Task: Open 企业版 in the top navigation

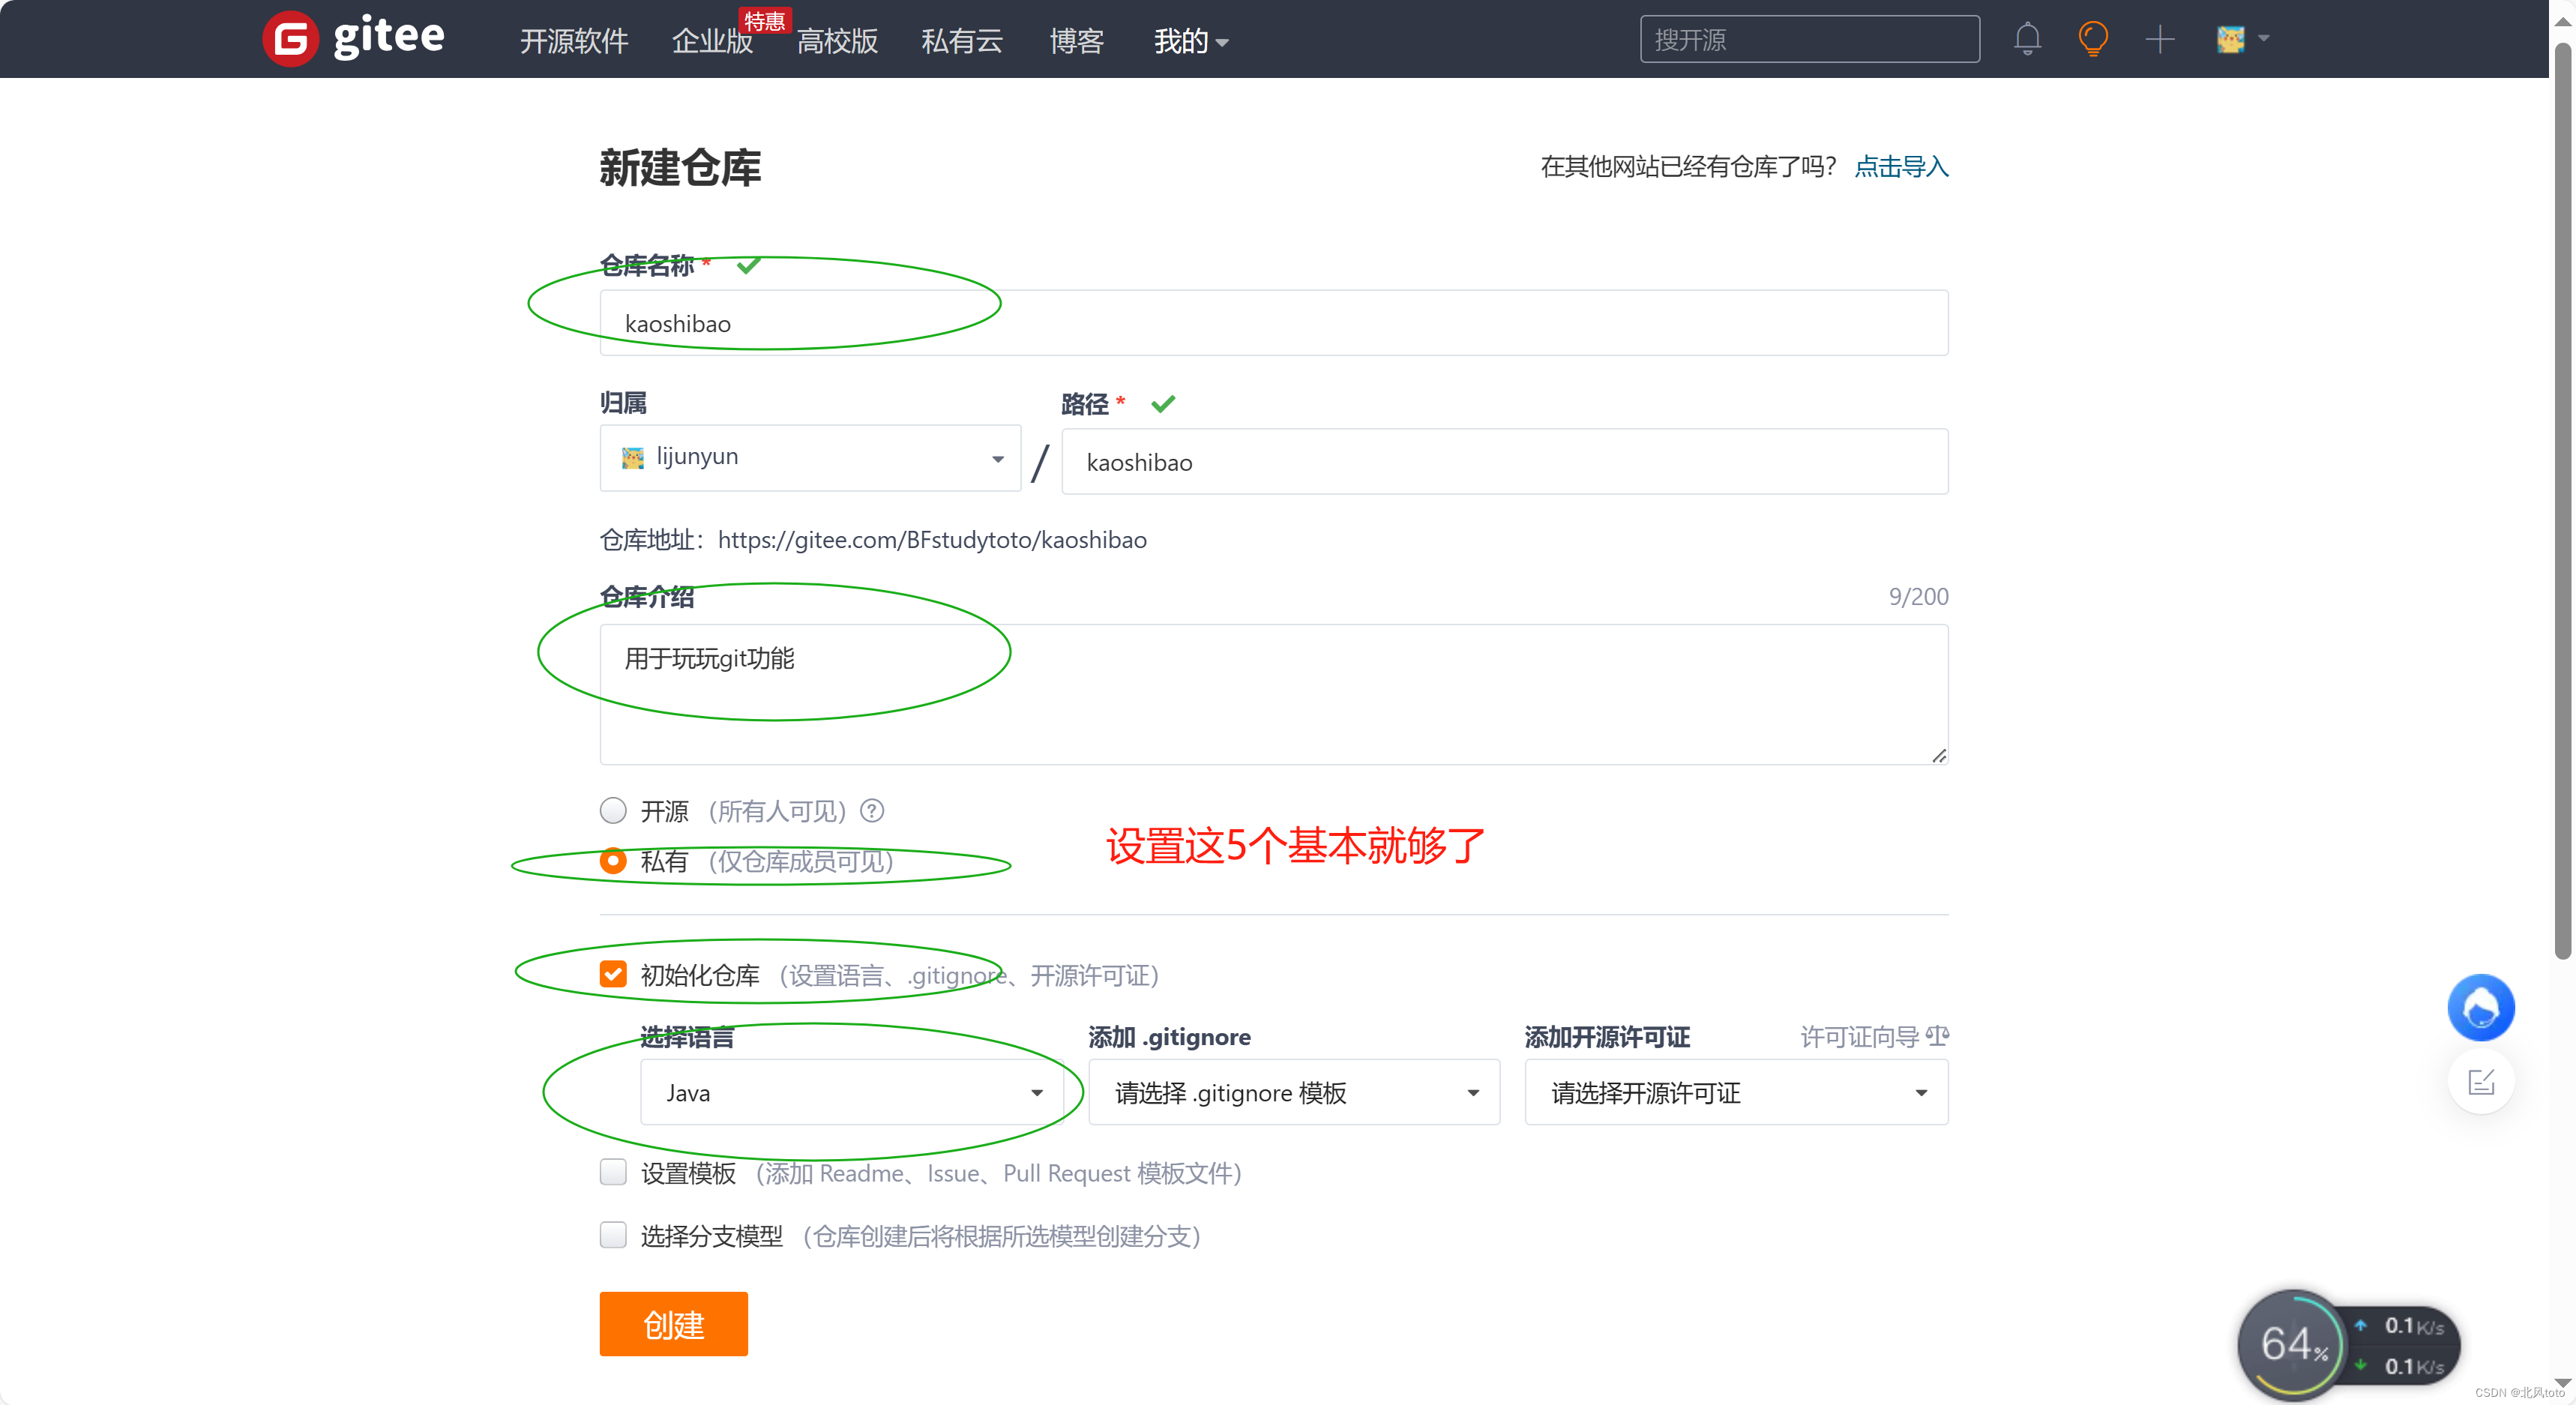Action: tap(712, 41)
